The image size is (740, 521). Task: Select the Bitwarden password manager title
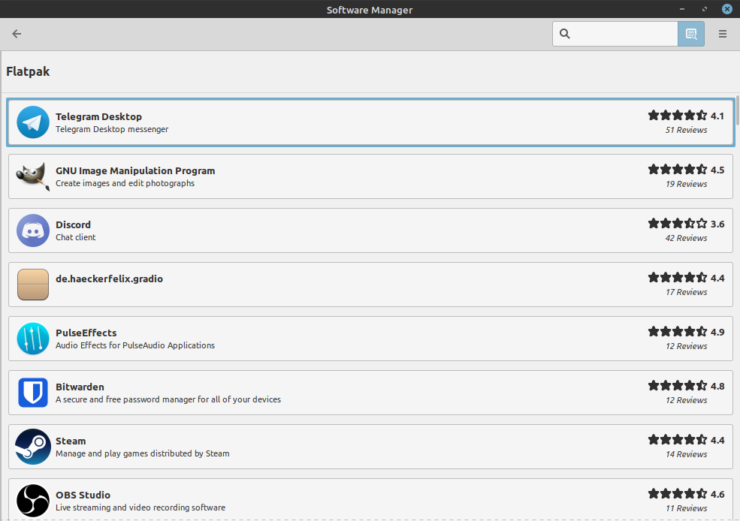pos(80,387)
